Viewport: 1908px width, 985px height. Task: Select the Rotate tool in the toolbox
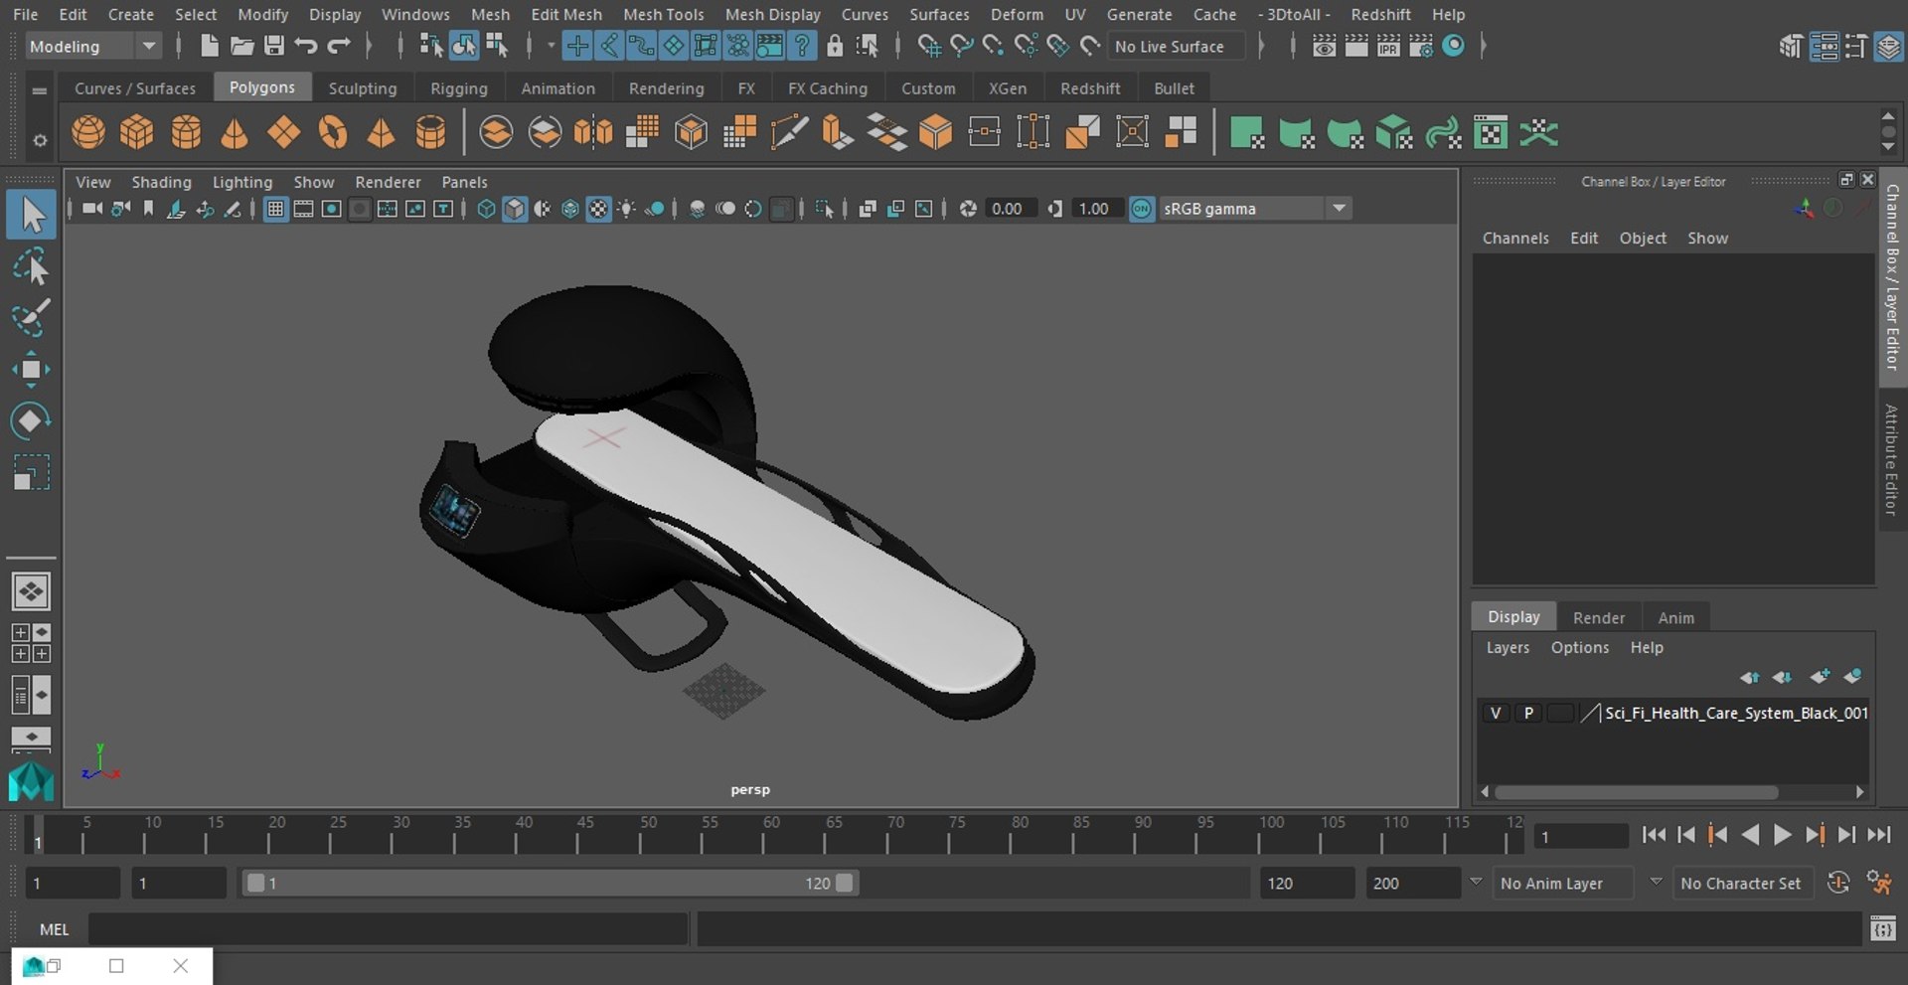31,420
